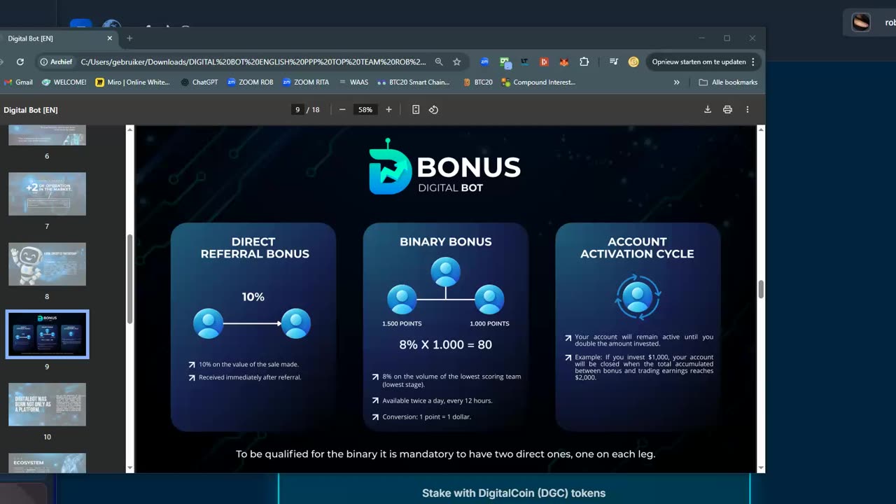Viewport: 896px width, 504px height.
Task: Click the '8% X 1.000 = 80' formula
Action: click(445, 344)
